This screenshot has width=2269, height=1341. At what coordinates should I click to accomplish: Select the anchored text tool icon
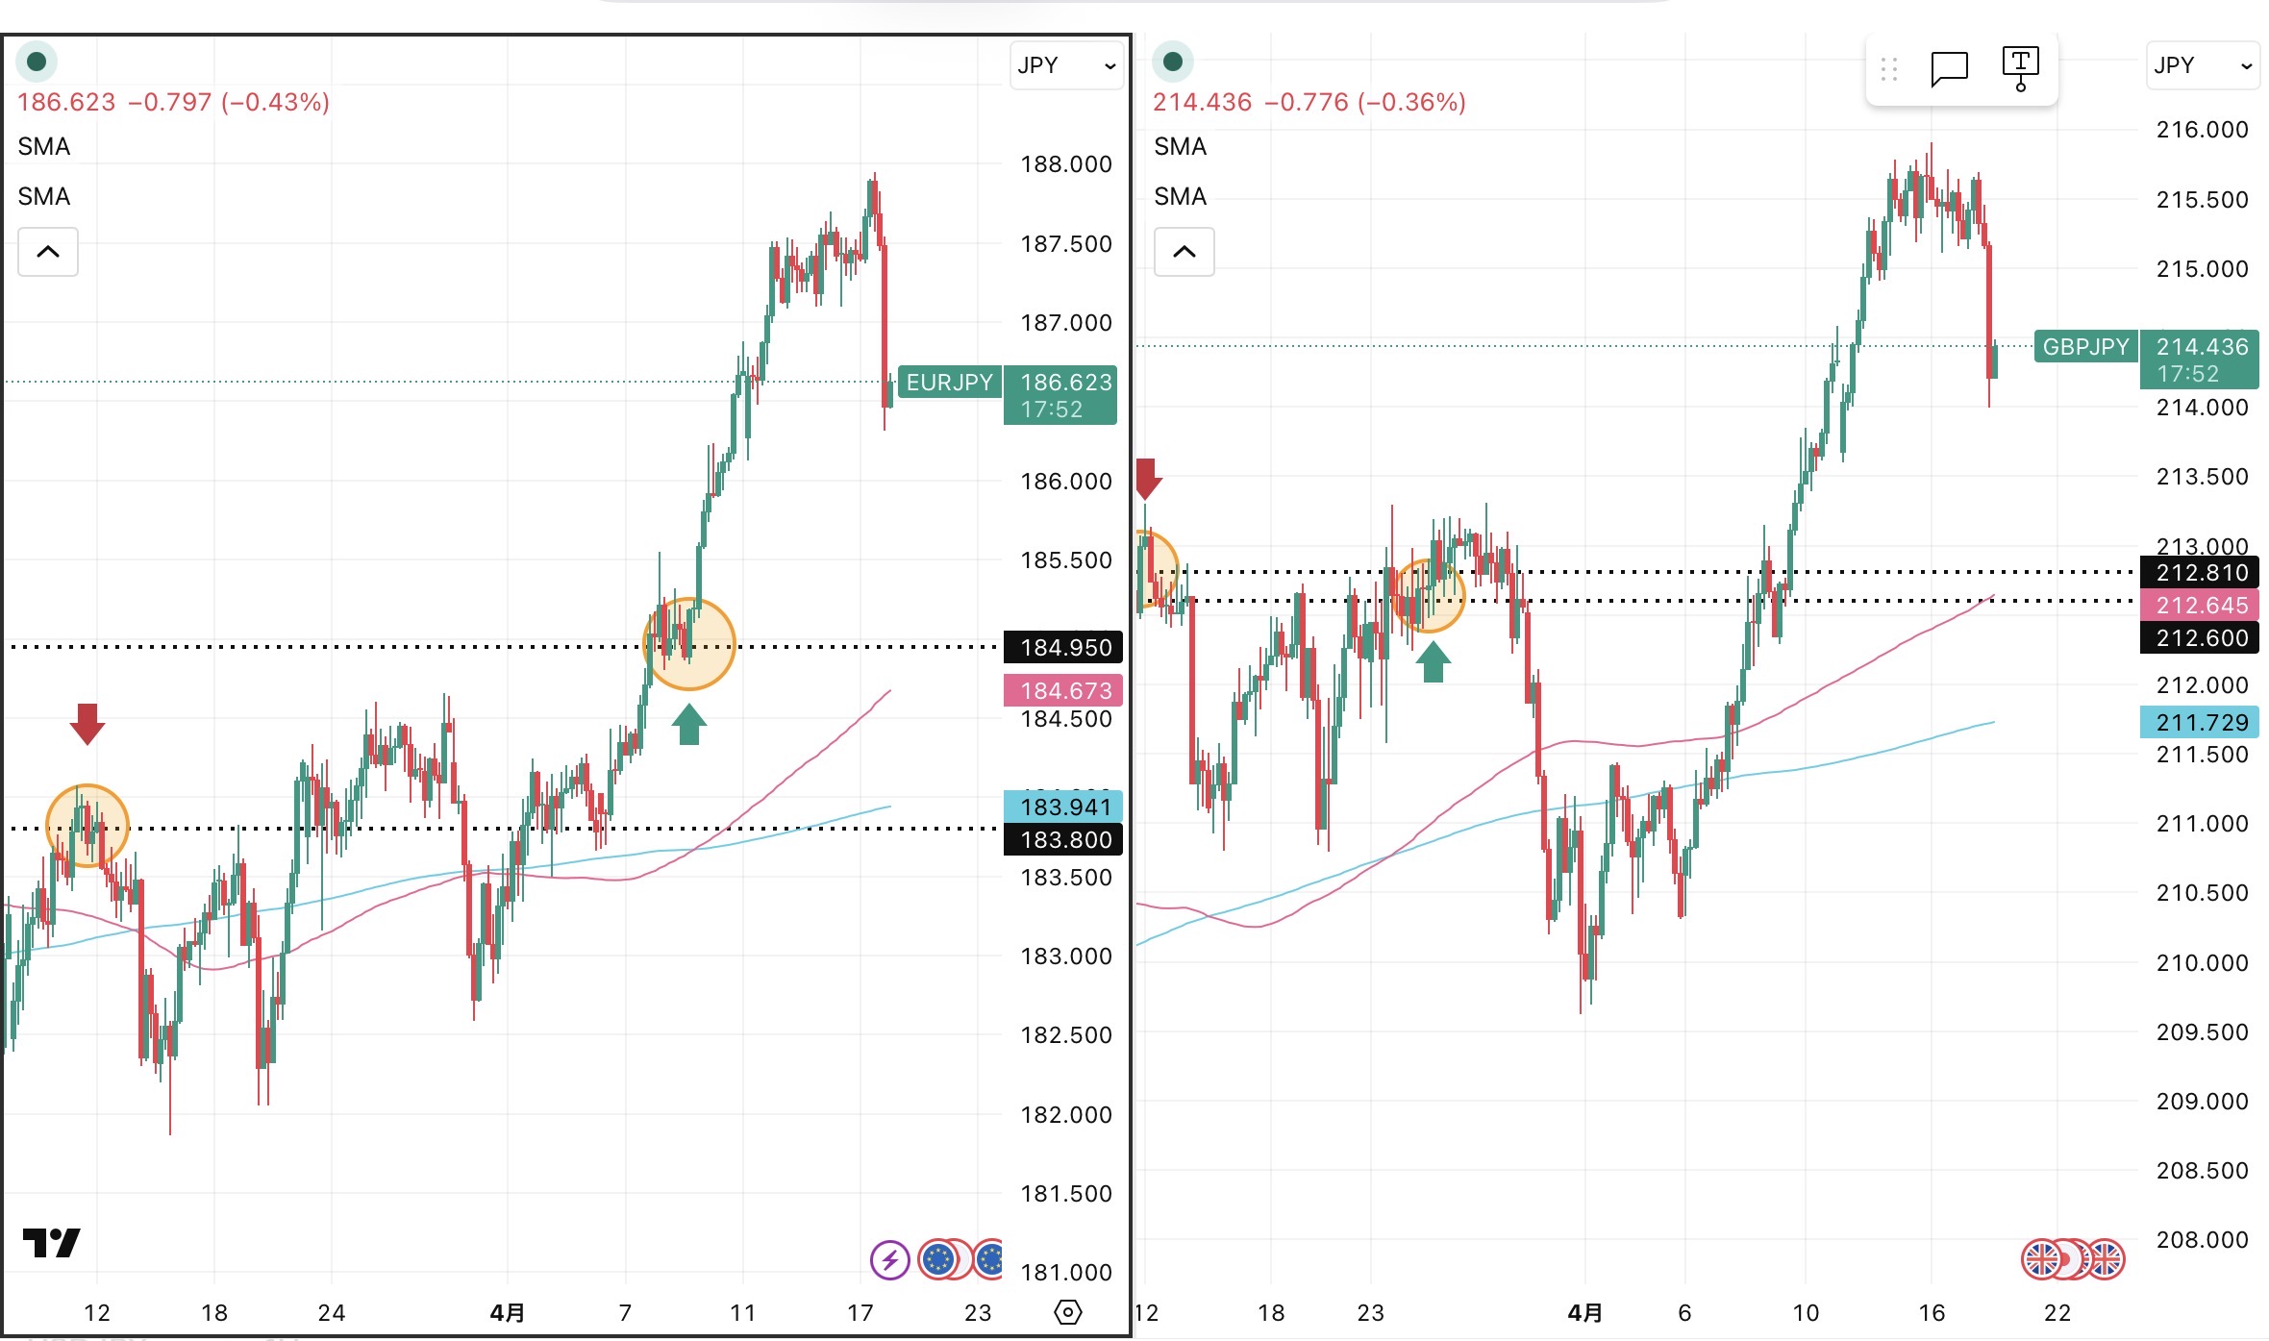pos(2020,68)
